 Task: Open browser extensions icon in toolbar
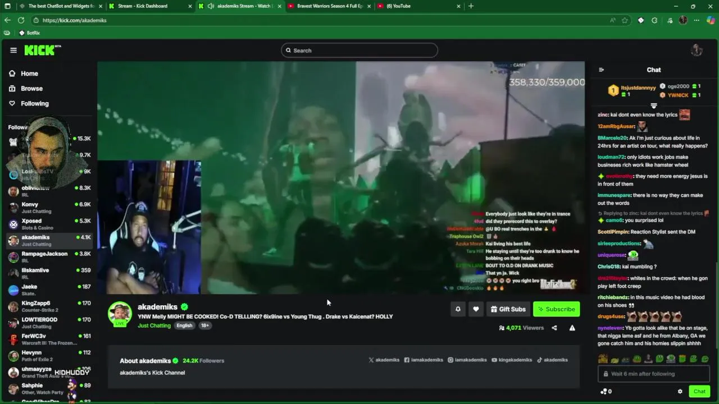click(x=654, y=20)
